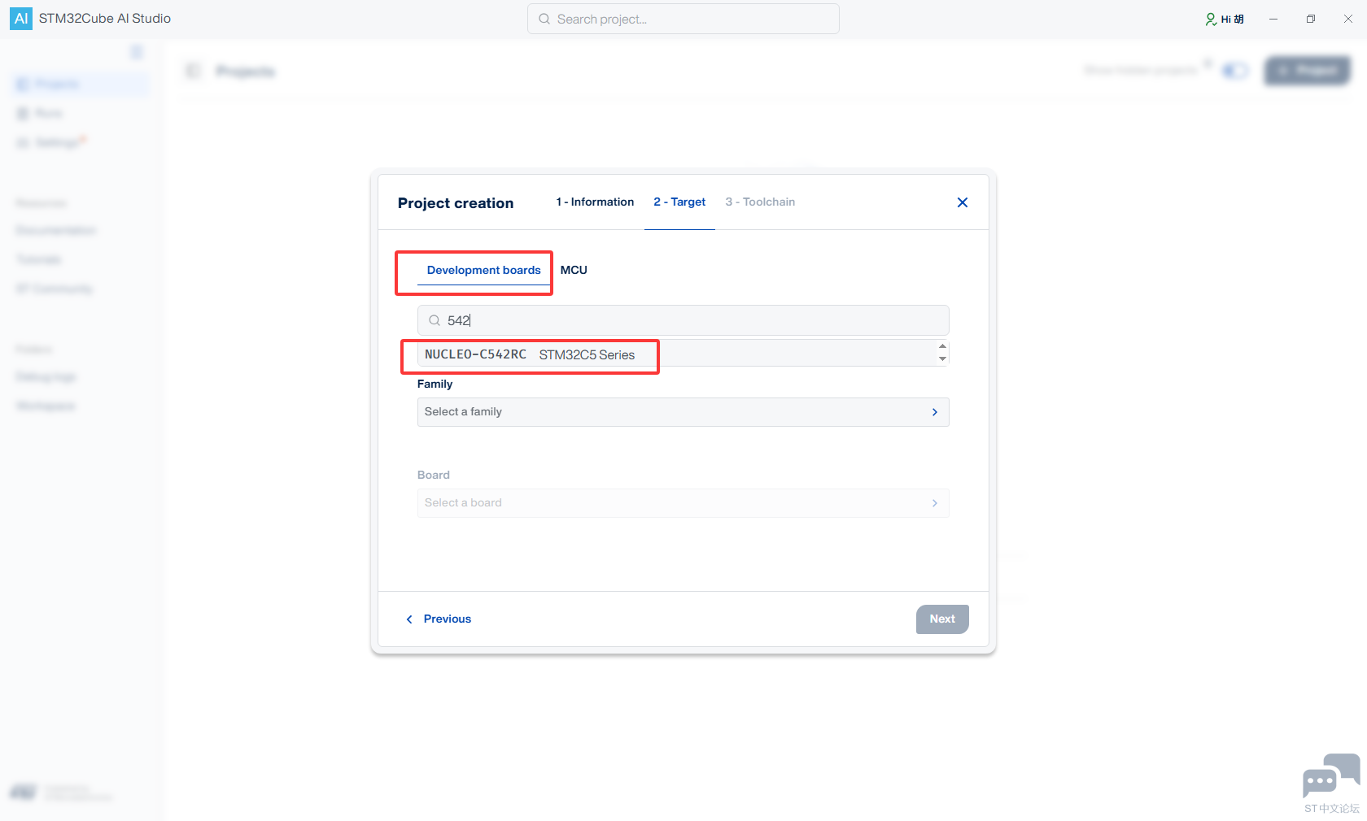Screen dimensions: 1367x821
Task: Close the Project creation dialog
Action: click(963, 202)
